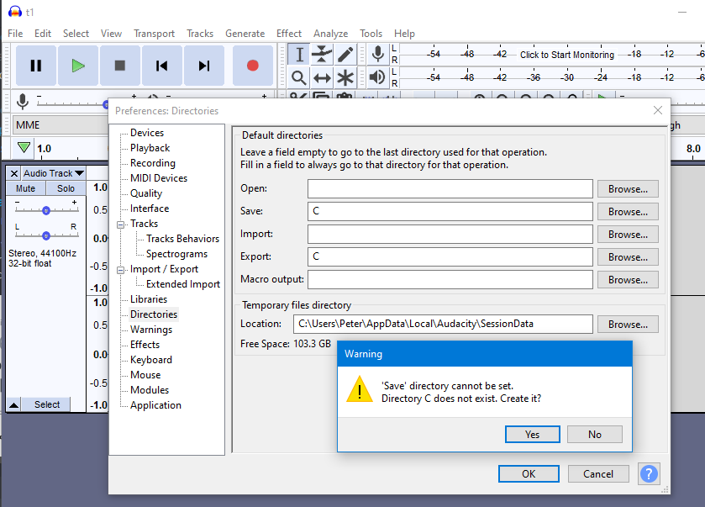The height and width of the screenshot is (507, 705).
Task: Toggle Solo on the Audio Track
Action: [x=66, y=188]
